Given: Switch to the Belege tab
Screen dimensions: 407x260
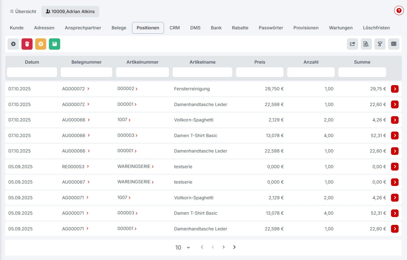Looking at the screenshot, I should [x=119, y=28].
